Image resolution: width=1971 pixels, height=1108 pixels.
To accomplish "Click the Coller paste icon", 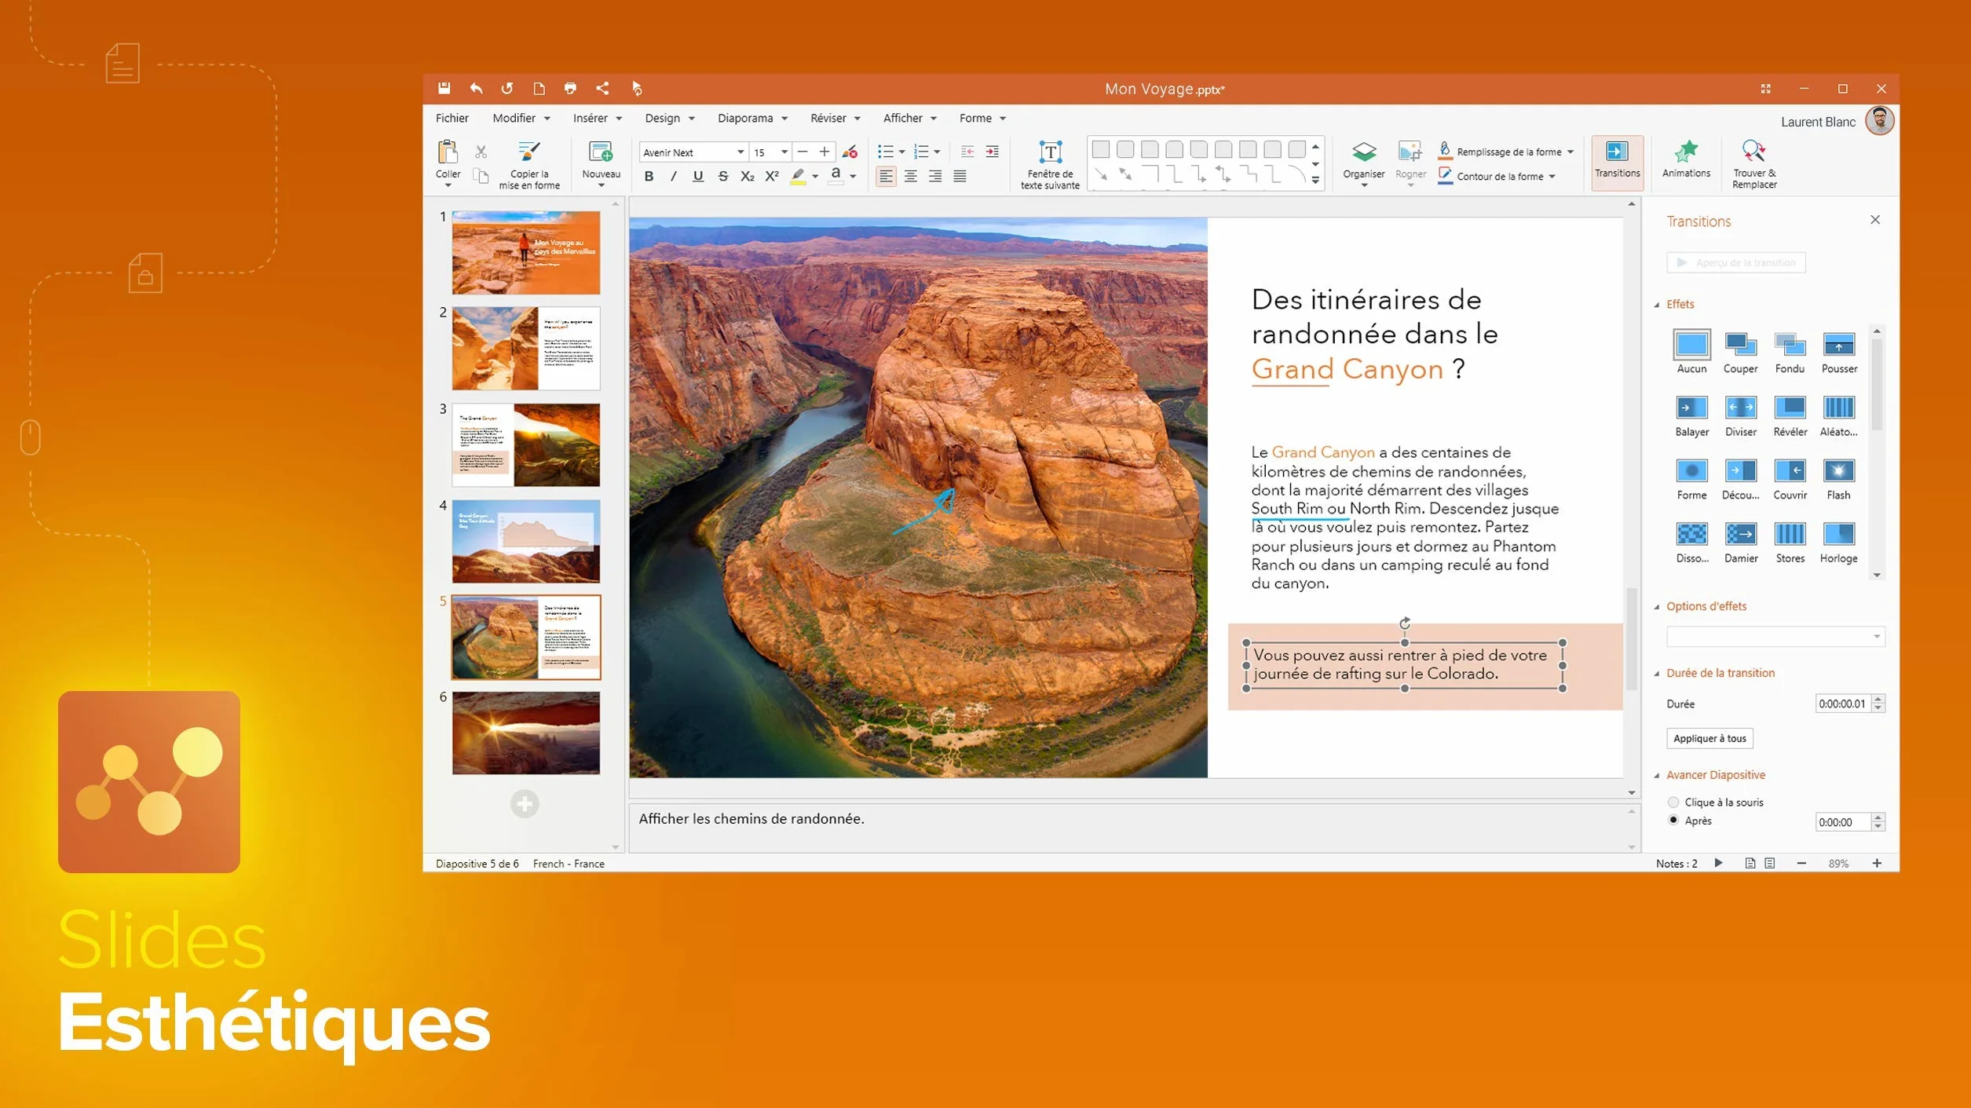I will coord(448,152).
